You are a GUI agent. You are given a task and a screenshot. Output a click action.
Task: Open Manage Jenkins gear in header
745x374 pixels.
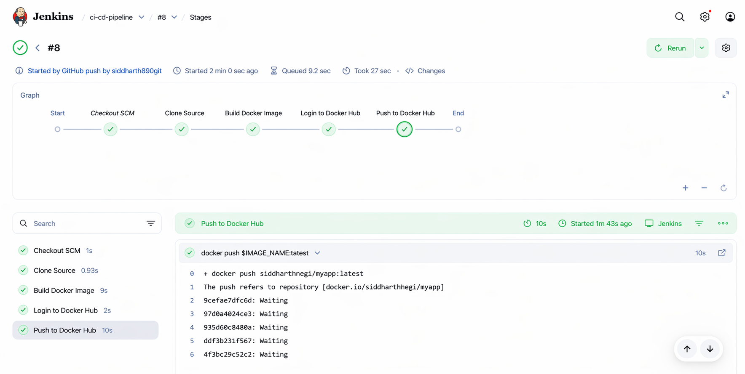click(x=705, y=17)
